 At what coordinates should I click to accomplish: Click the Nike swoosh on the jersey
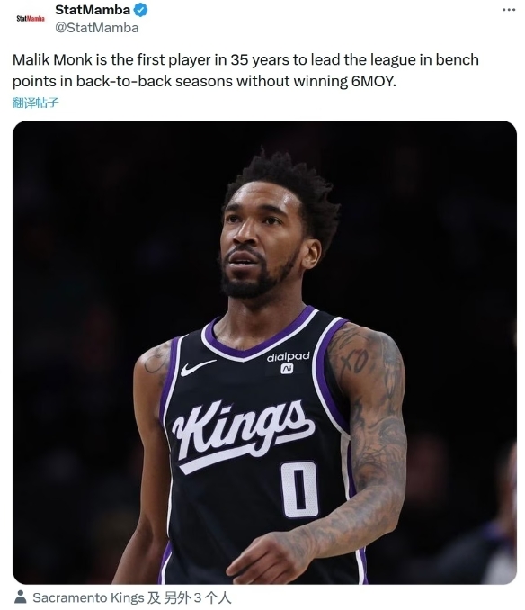(x=197, y=367)
